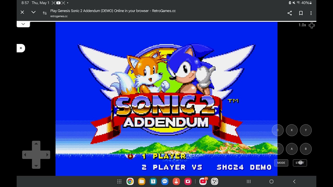Tap D-pad up arrow
The height and width of the screenshot is (187, 333).
[x=36, y=144]
